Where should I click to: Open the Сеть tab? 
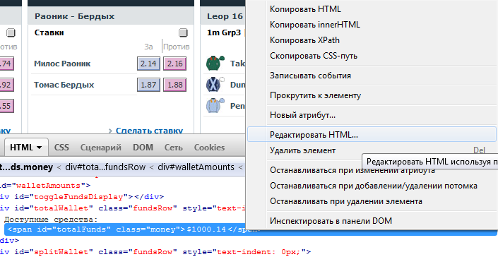point(173,148)
